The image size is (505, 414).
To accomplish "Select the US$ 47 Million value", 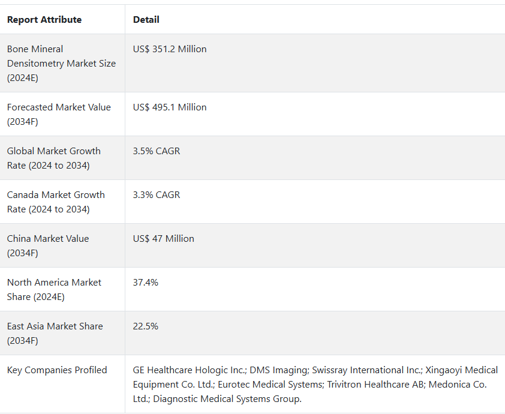I will tap(164, 239).
